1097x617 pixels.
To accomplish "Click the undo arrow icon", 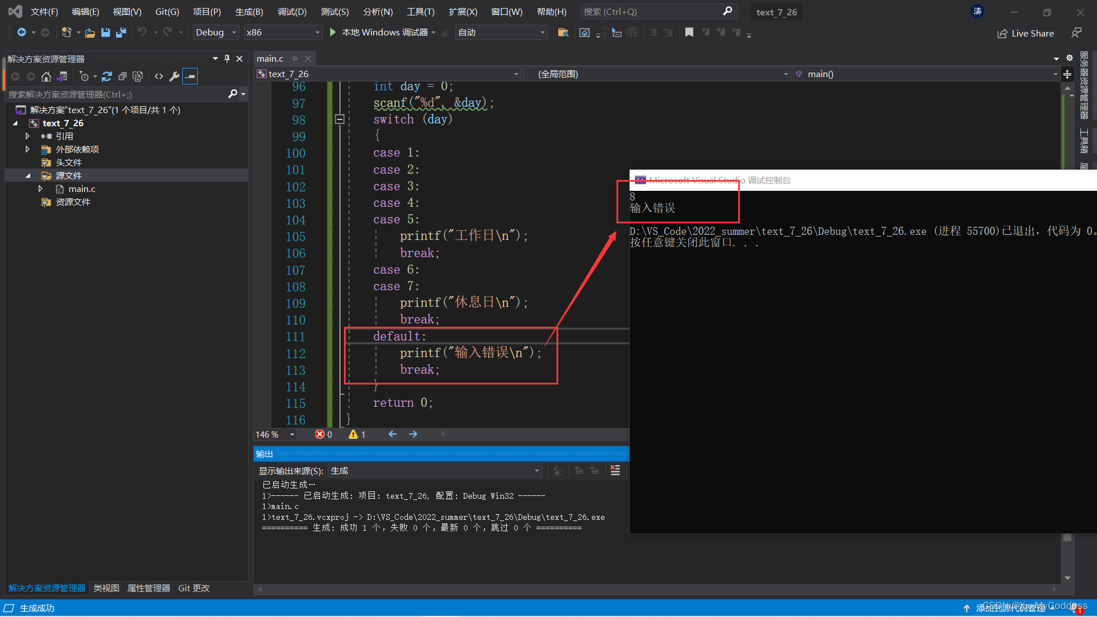I will coord(142,33).
